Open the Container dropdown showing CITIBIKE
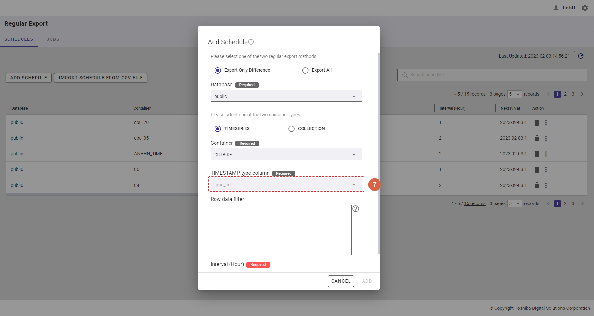Screen dimensions: 594x316 click(x=286, y=154)
